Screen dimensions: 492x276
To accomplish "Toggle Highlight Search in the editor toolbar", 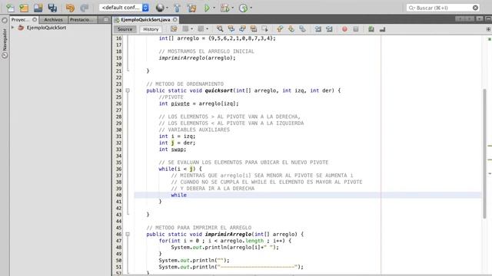I will click(x=254, y=29).
